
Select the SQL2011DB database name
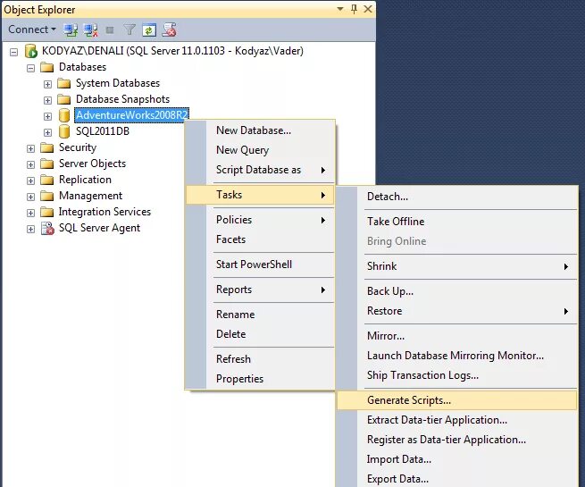coord(103,131)
